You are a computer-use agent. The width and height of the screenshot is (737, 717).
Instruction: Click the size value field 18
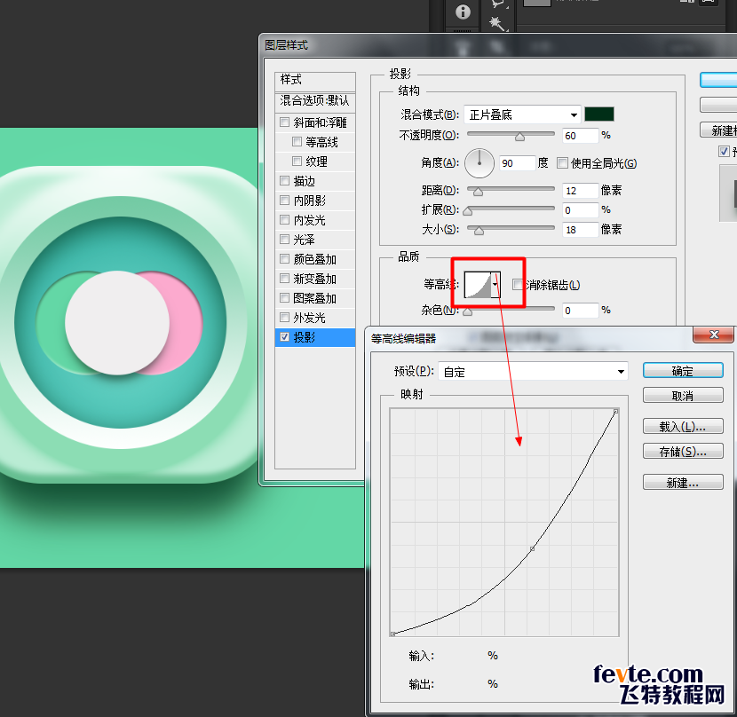click(581, 230)
